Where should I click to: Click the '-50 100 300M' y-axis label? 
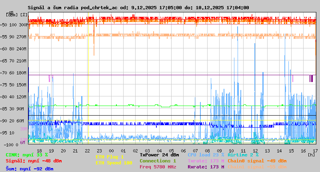tap(14, 25)
